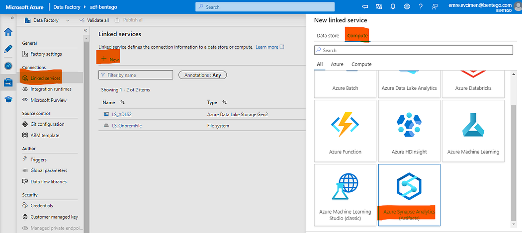The image size is (522, 233).
Task: Choose the Azure Databricks tile
Action: (x=473, y=84)
